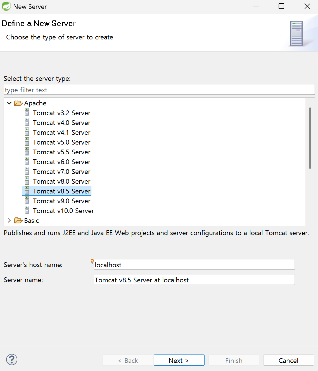Click the Tomcat v10.0 Server icon
The width and height of the screenshot is (318, 371).
[x=27, y=210]
